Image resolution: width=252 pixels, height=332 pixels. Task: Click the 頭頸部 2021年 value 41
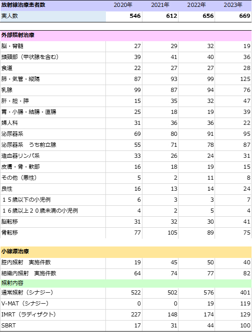174,57
